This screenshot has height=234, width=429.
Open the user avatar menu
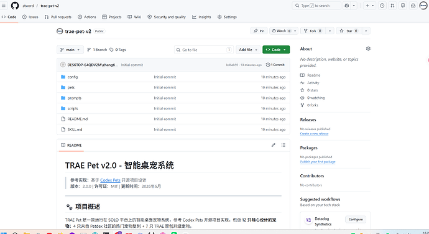coord(423,6)
